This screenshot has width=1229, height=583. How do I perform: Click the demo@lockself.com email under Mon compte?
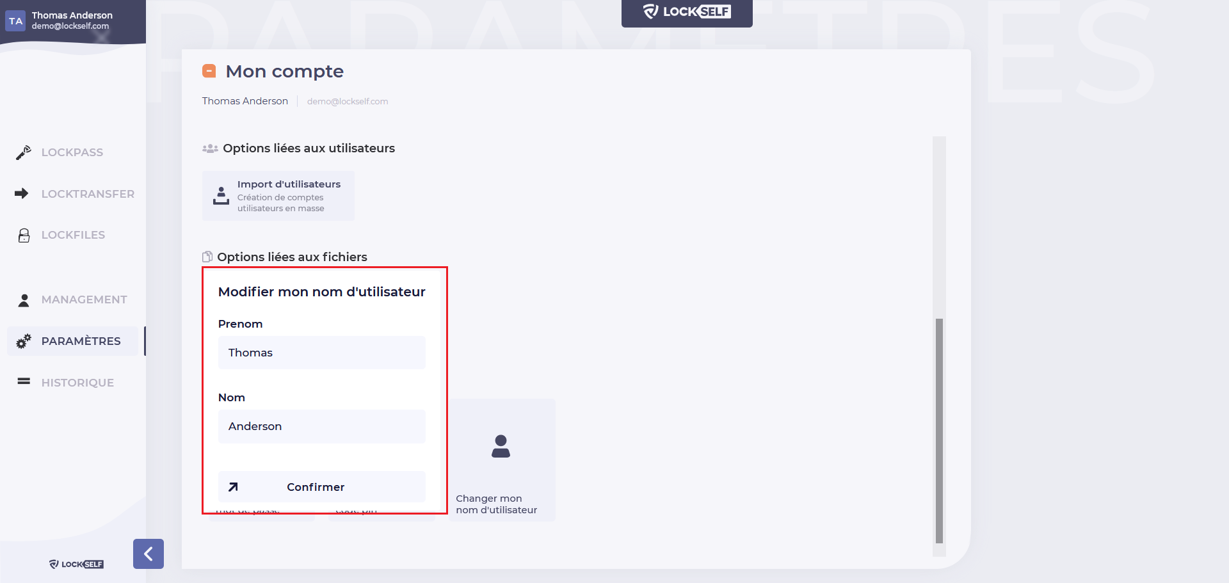348,101
